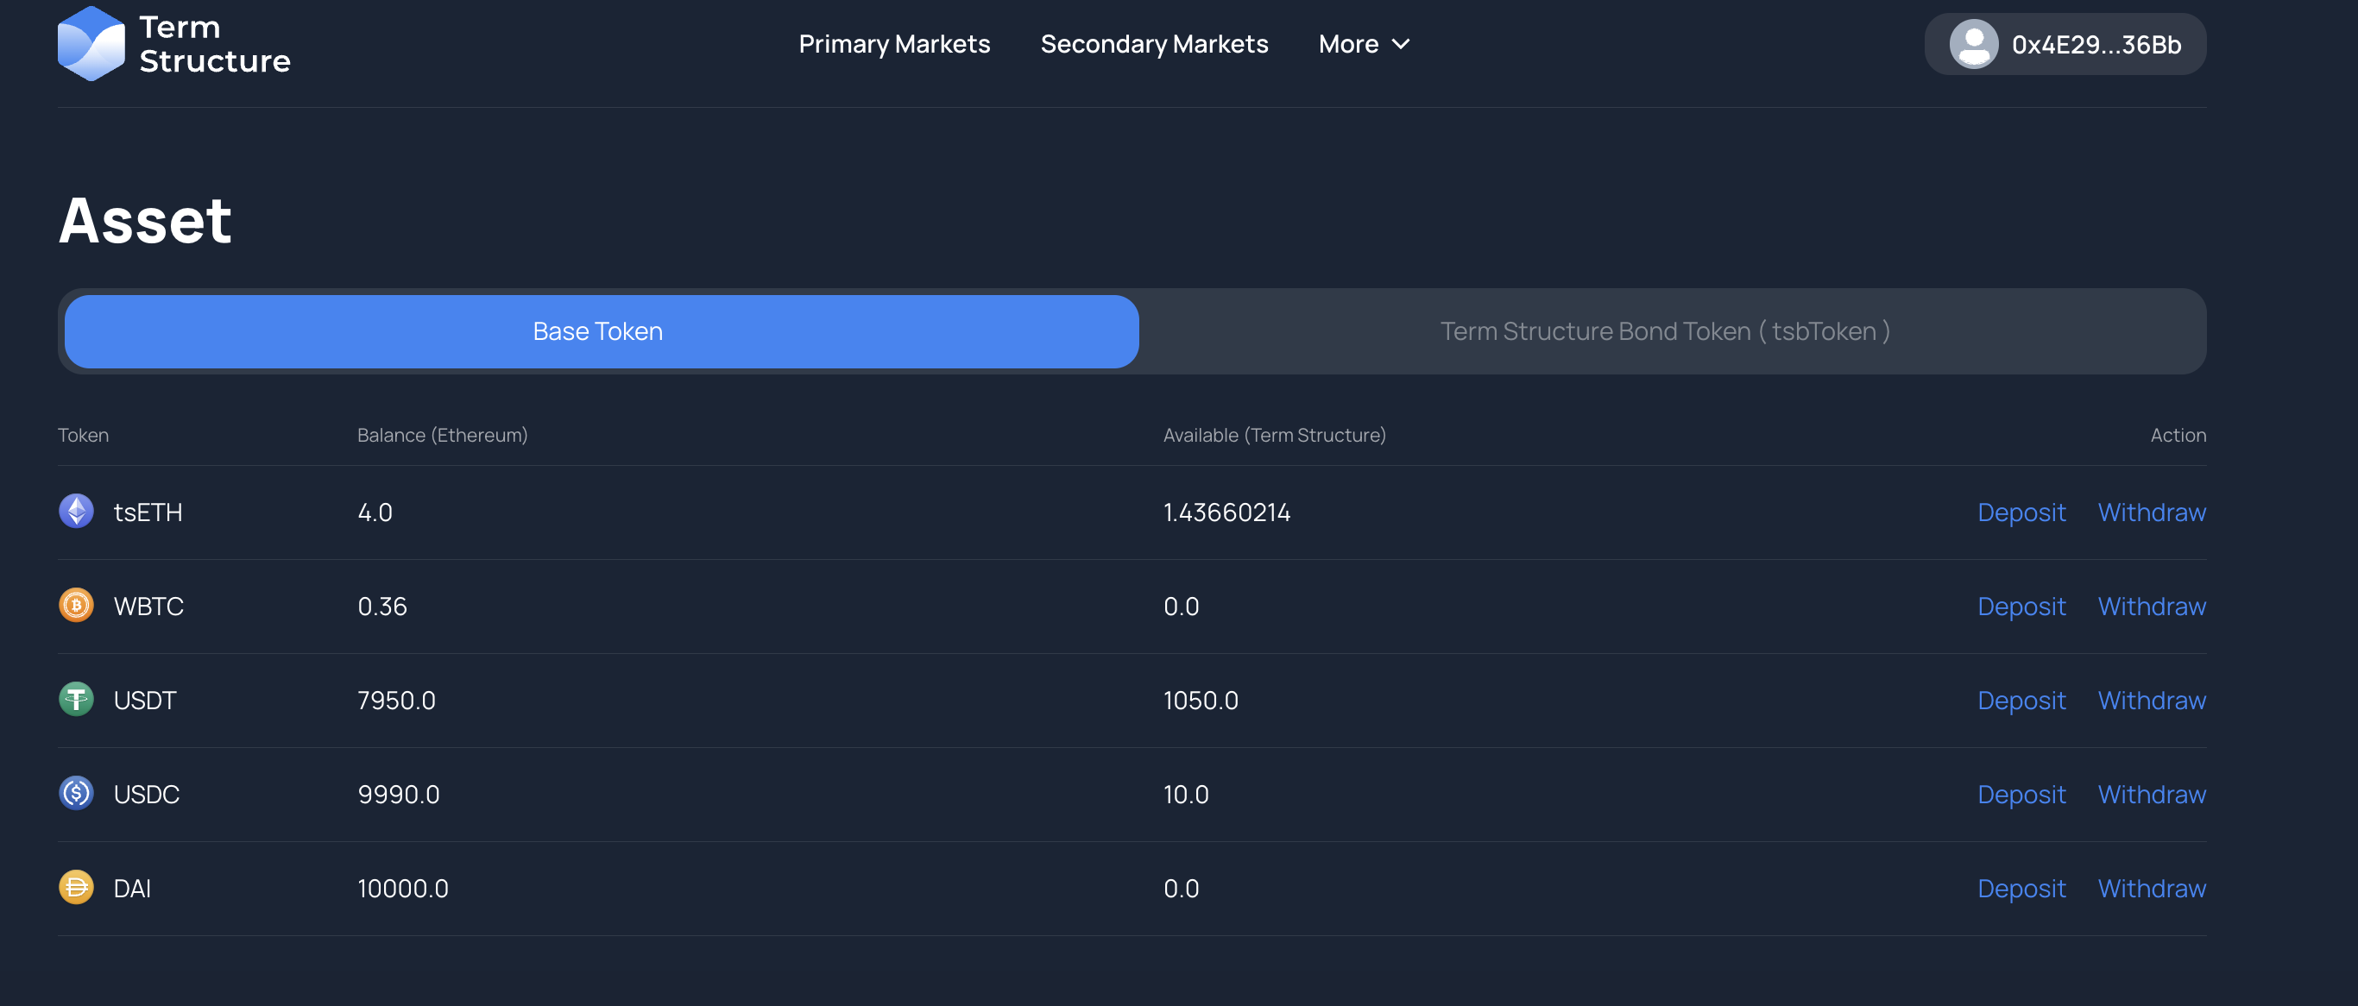
Task: Click the USDC available value 10.0
Action: pos(1185,794)
